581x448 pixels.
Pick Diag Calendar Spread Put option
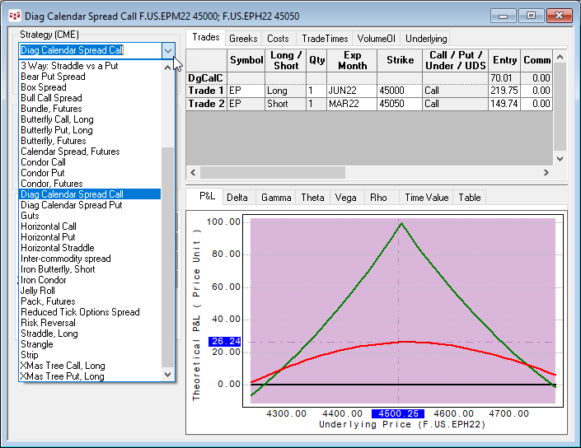click(71, 205)
